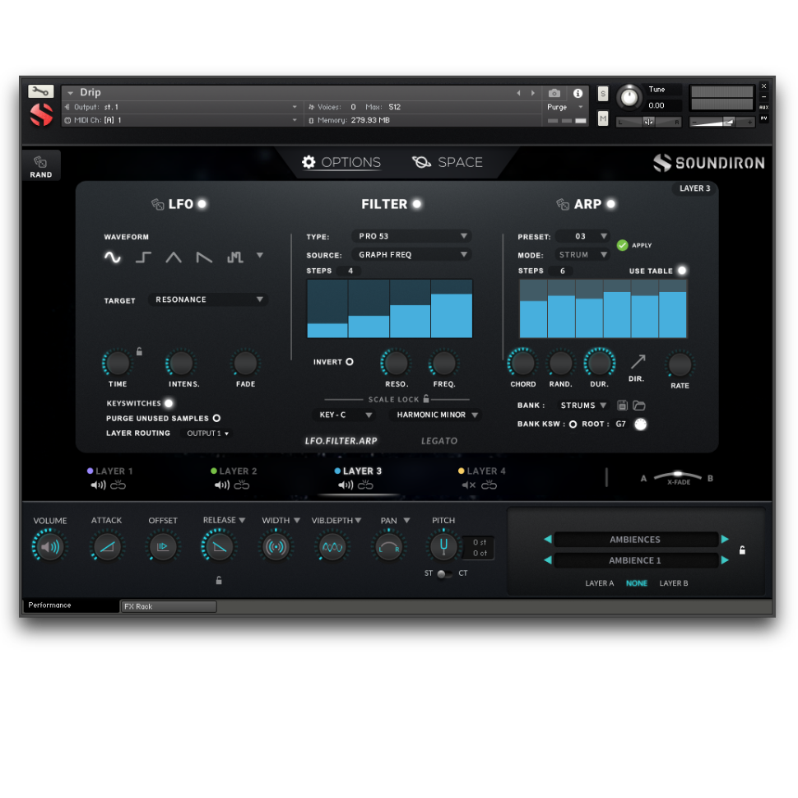Open arp bank with folder icon
Image resolution: width=798 pixels, height=798 pixels.
pyautogui.click(x=639, y=406)
